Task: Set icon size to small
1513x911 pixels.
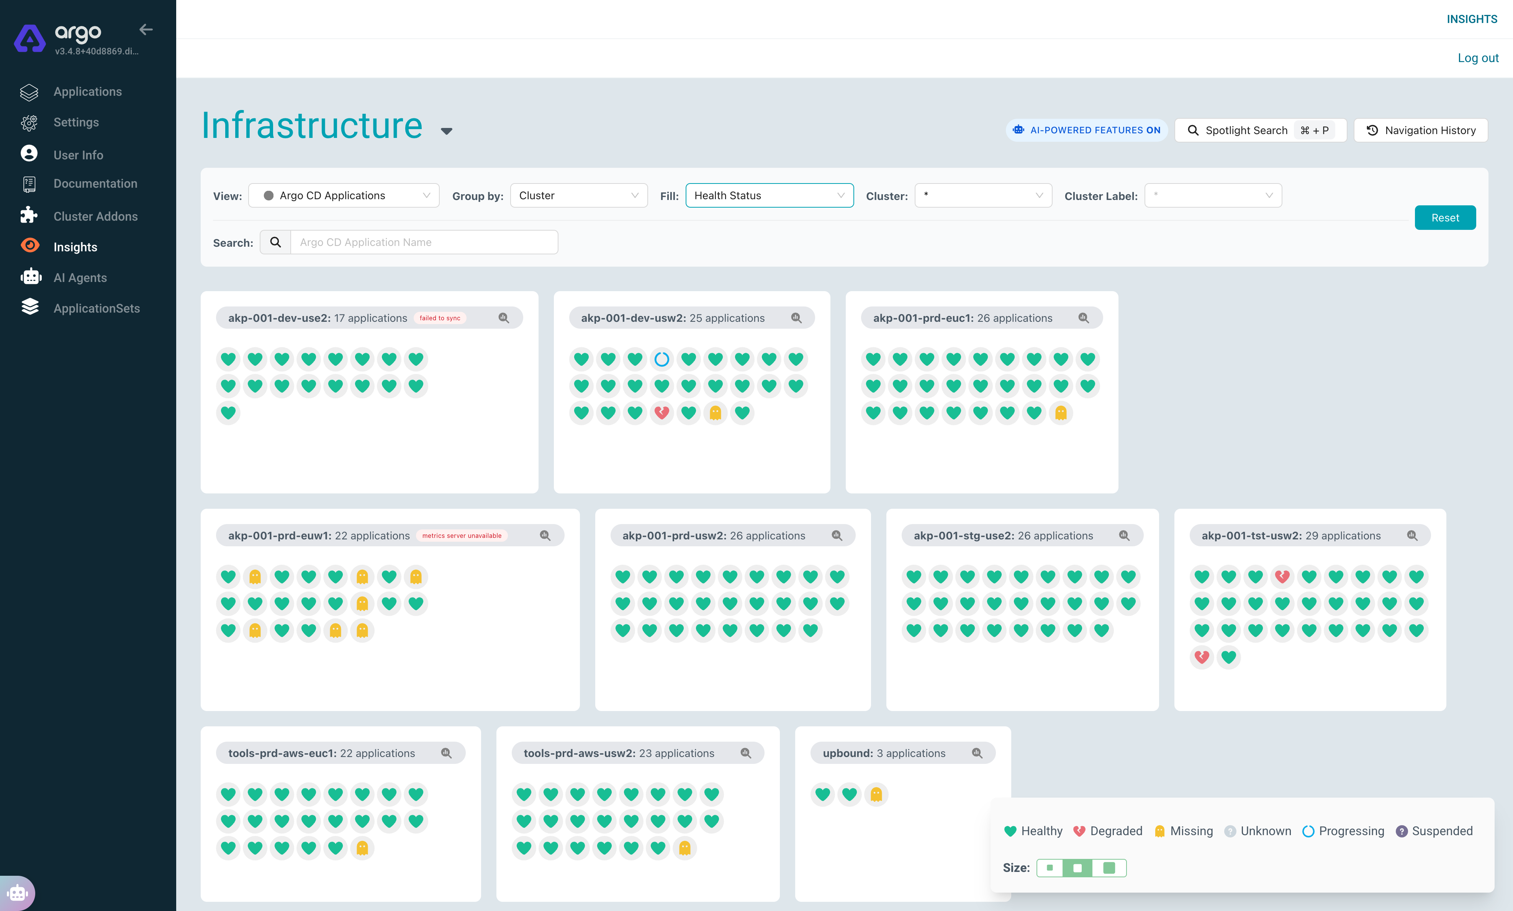Action: 1050,868
